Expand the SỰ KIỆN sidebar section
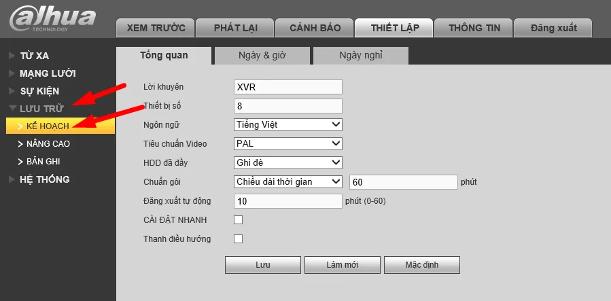Viewport: 611px width, 301px height. [34, 92]
